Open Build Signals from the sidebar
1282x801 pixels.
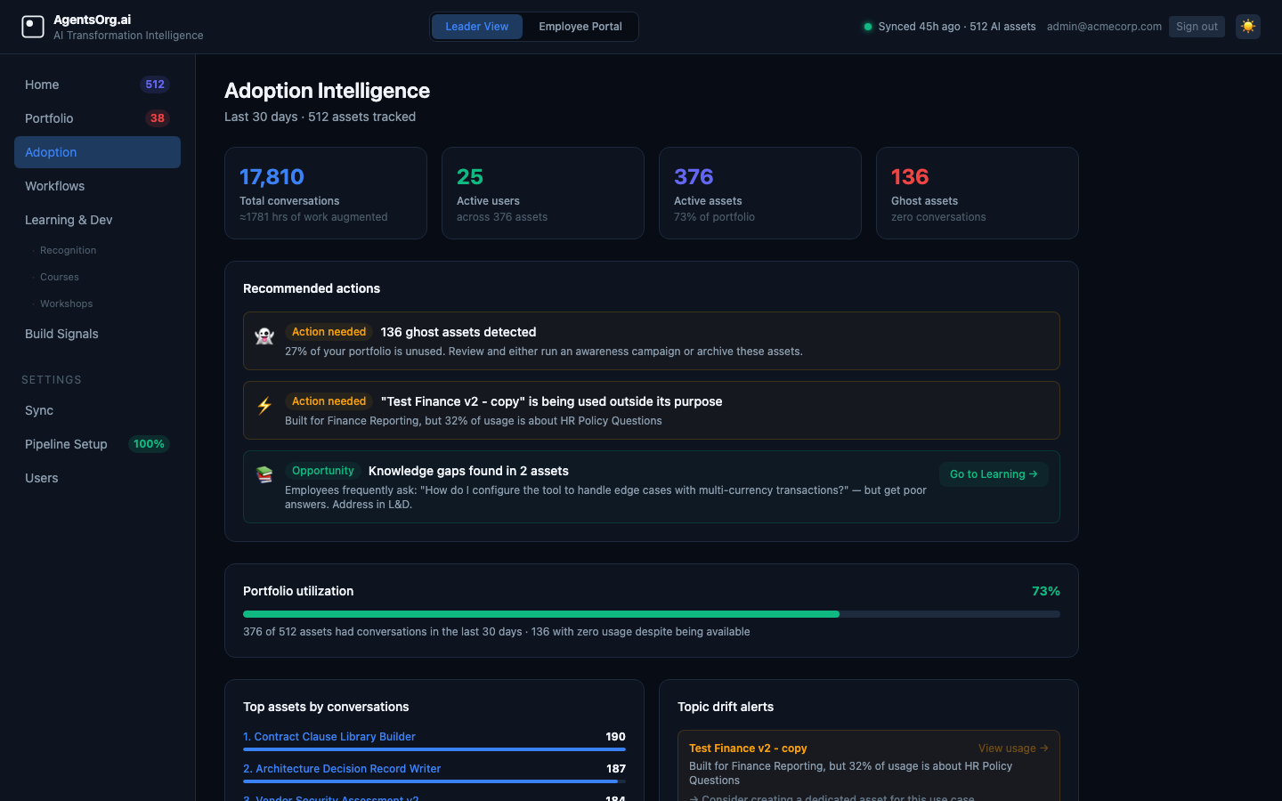click(x=61, y=334)
